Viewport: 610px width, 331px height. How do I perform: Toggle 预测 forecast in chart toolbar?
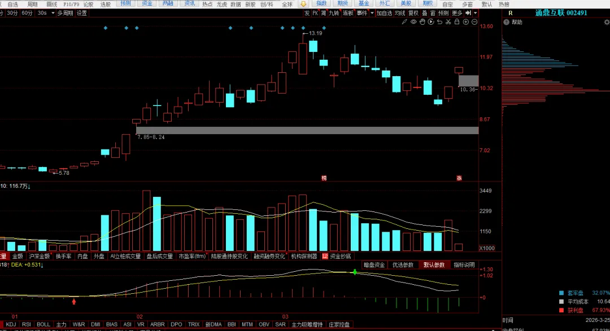coord(443,13)
